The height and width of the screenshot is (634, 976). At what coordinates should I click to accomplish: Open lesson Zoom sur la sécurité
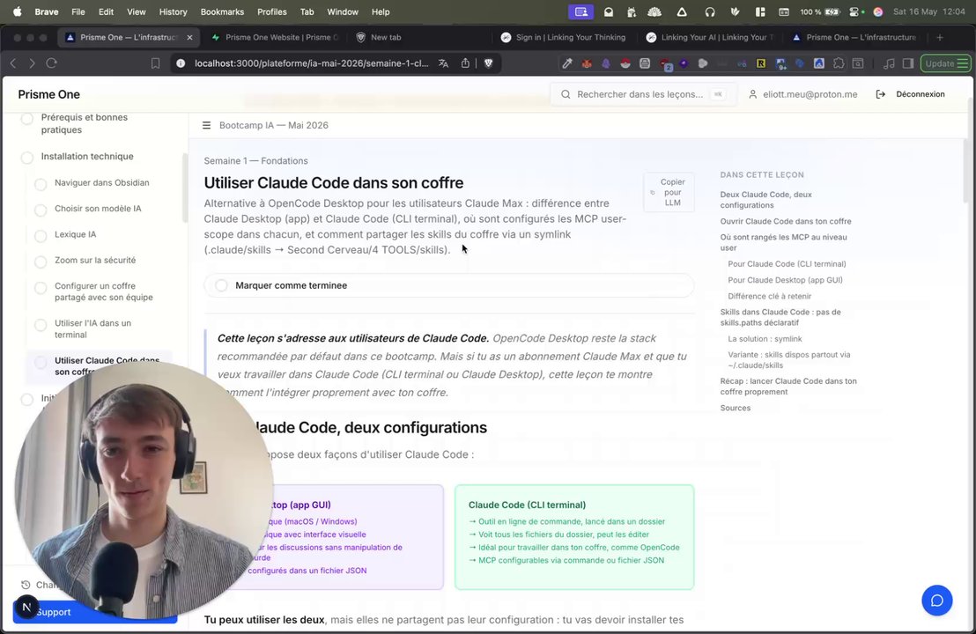[x=95, y=260]
